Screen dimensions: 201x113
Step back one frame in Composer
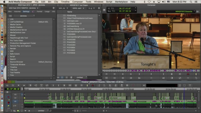[123, 74]
